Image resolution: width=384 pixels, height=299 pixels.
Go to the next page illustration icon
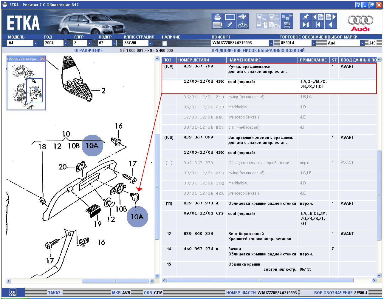point(331,17)
